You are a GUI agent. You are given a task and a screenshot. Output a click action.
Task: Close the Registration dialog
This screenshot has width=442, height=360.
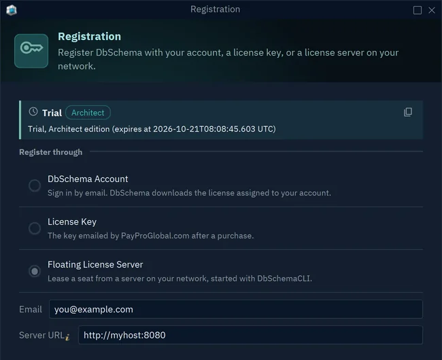tap(432, 10)
